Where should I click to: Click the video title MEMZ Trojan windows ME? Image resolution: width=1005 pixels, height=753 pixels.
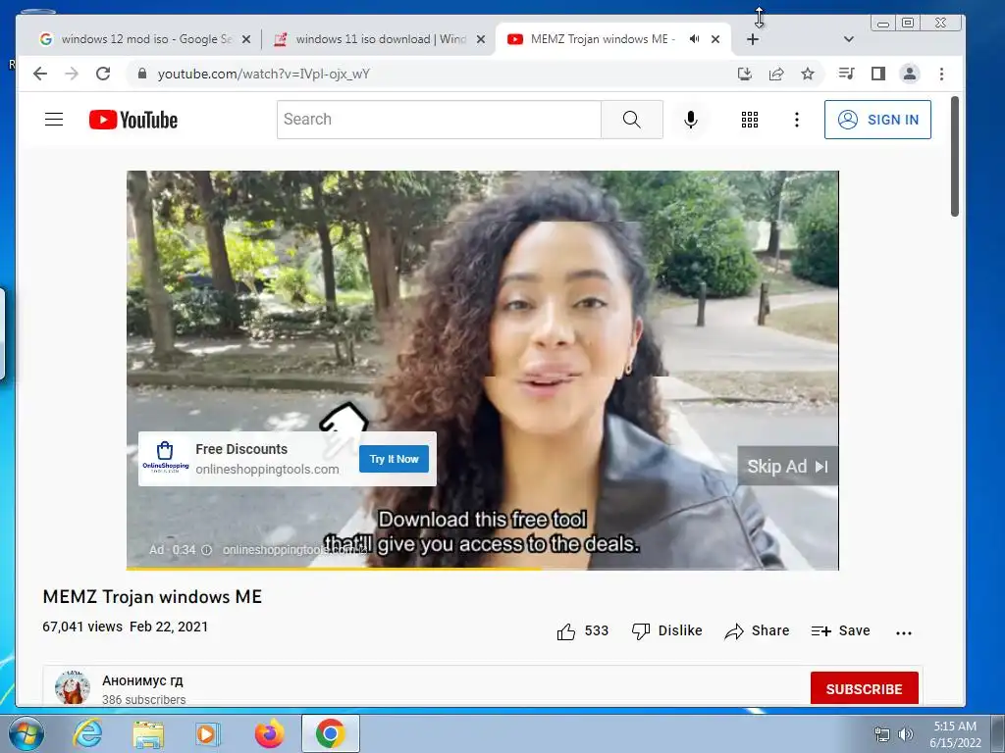152,597
